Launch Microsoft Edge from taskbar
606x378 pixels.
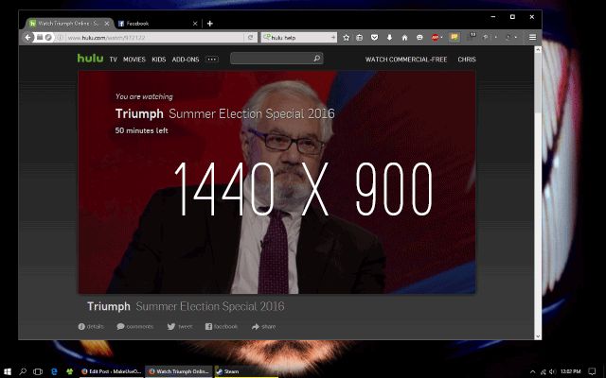[54, 371]
